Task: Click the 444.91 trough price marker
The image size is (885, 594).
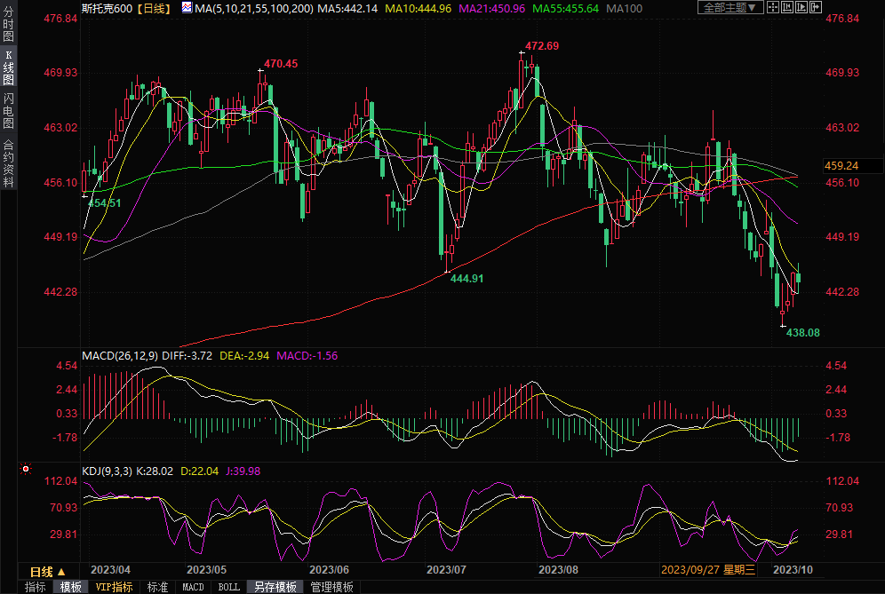Action: (466, 278)
